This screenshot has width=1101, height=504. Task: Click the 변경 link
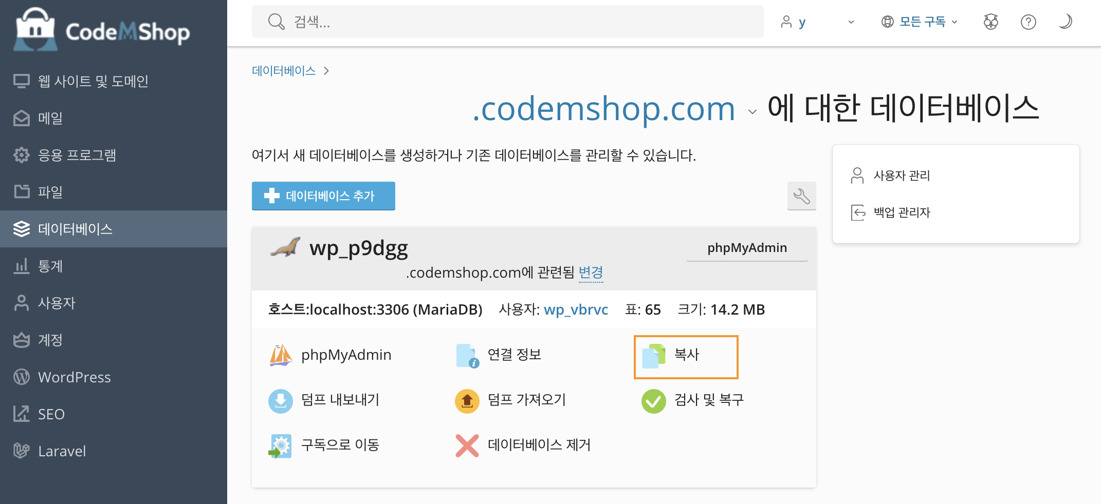coord(591,273)
